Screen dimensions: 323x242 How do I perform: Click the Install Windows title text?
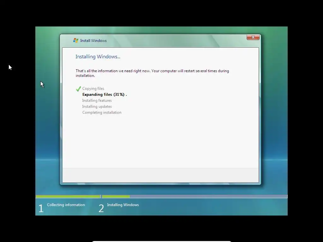click(93, 41)
